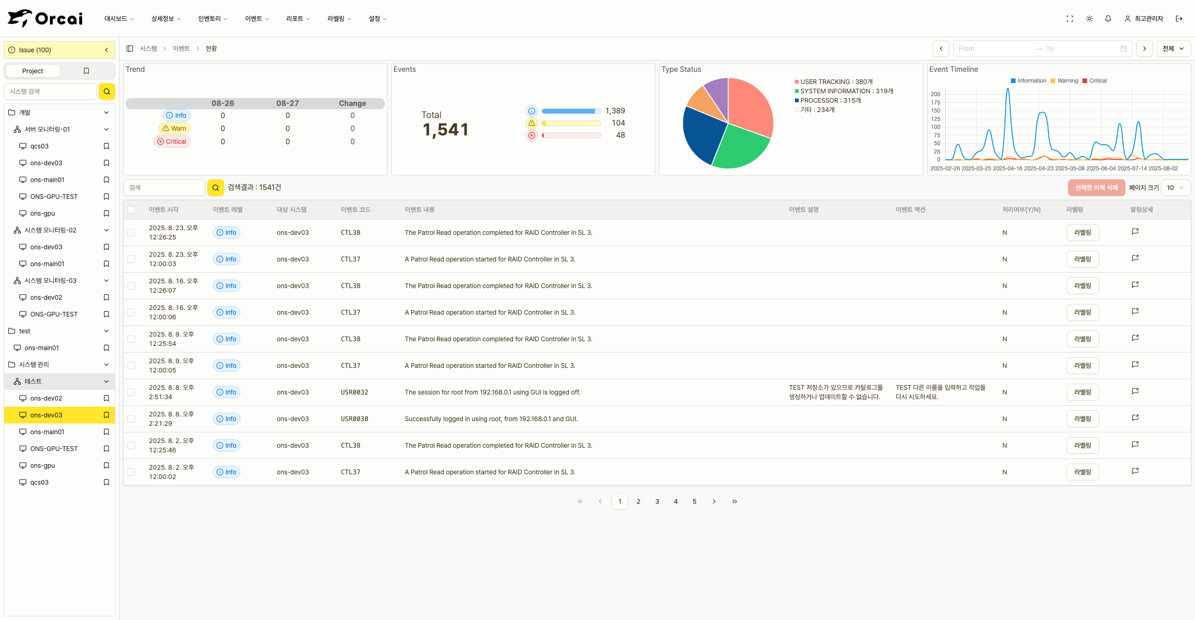Go to page 3 in pagination
This screenshot has height=620, width=1195.
point(657,501)
